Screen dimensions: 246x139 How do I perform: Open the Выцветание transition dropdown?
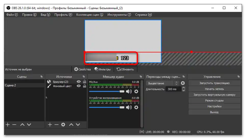point(162,83)
